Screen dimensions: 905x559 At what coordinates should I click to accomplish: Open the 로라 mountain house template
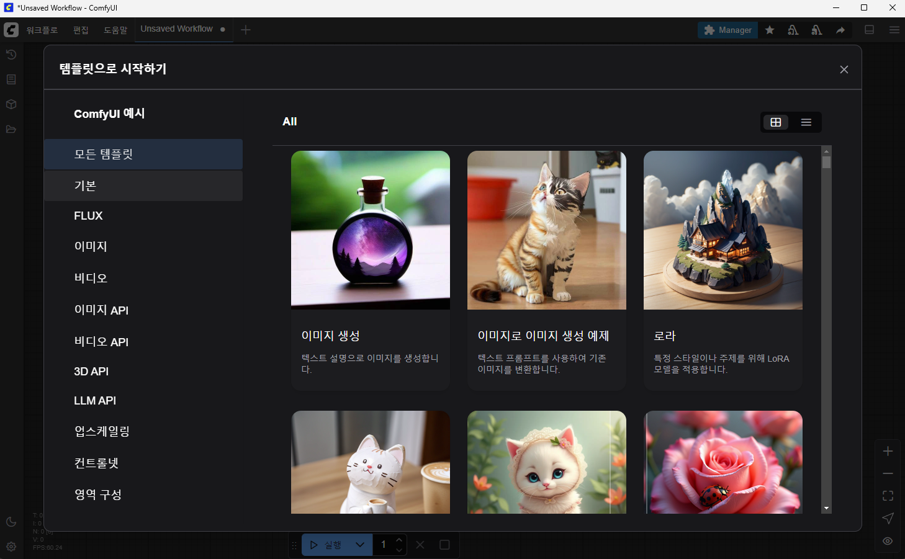(x=723, y=271)
